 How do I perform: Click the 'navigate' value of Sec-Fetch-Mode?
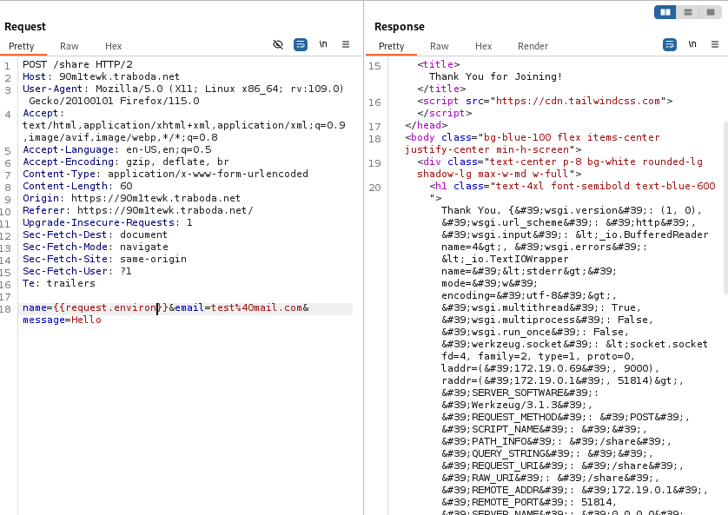[x=144, y=247]
